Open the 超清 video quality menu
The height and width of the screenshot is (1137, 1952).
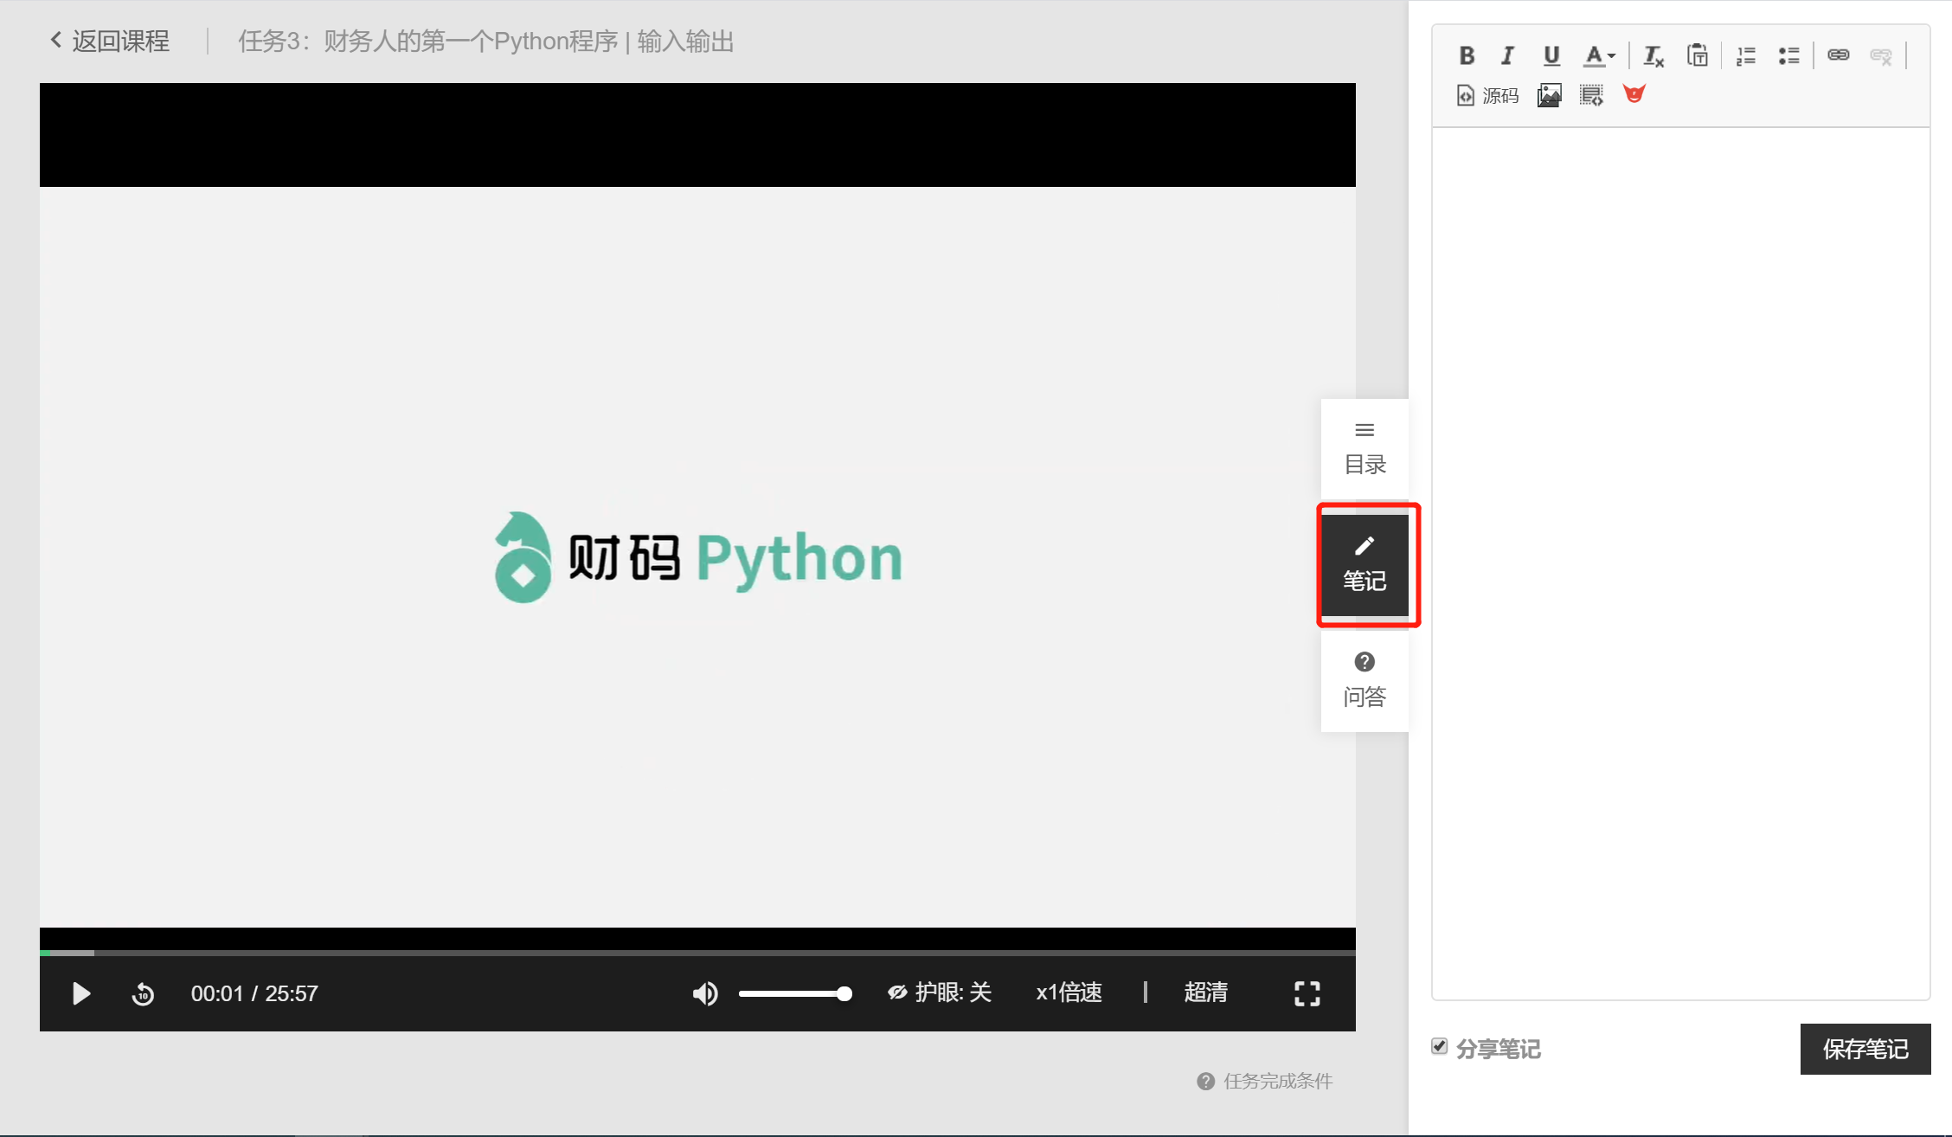tap(1205, 992)
